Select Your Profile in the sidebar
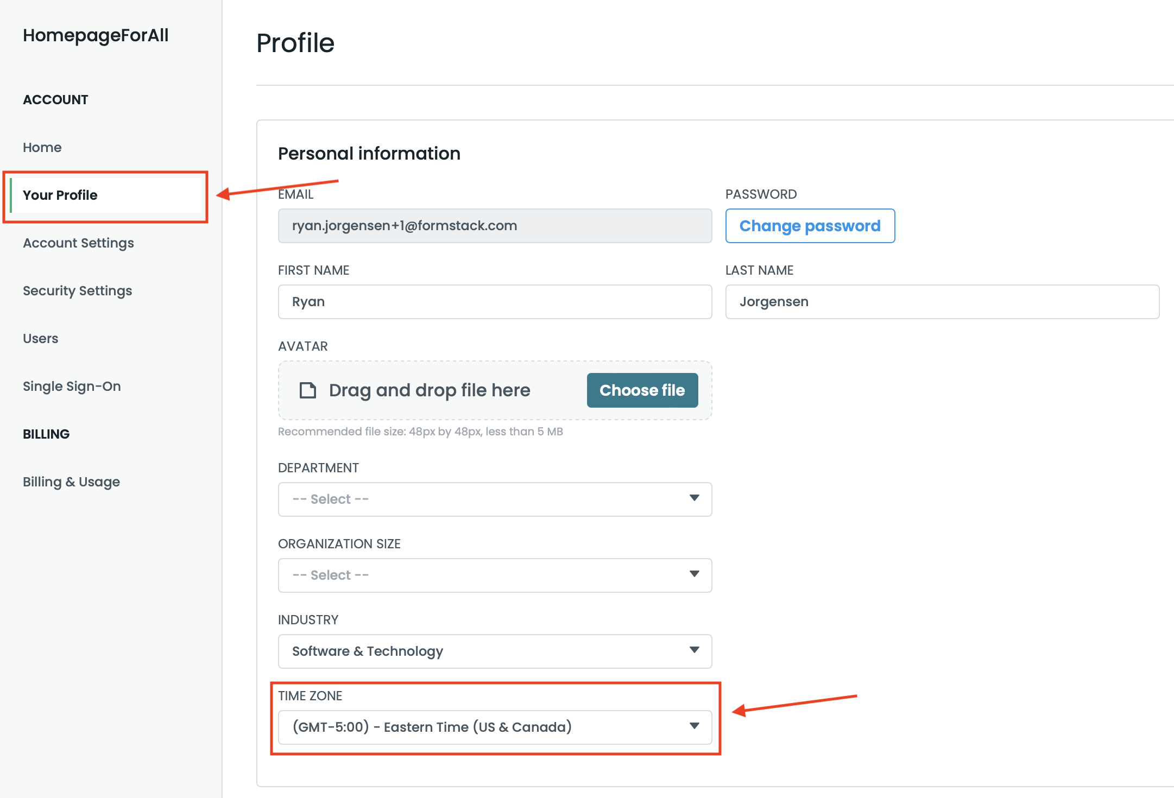Screen dimensions: 1174x798 (x=60, y=195)
